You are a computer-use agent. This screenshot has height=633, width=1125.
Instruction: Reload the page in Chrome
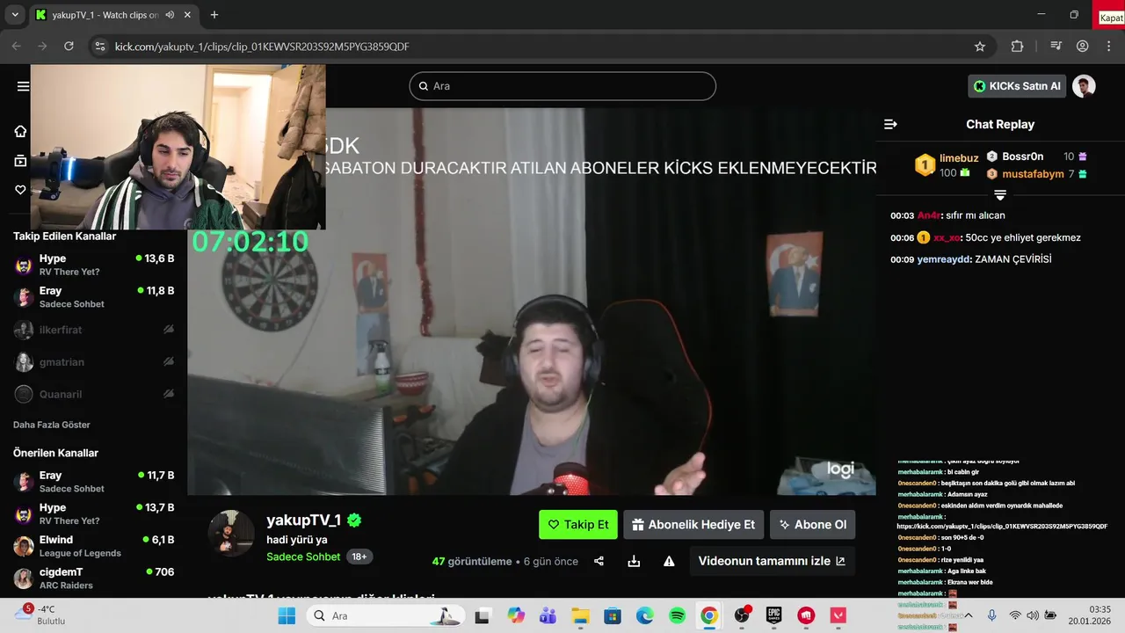(x=69, y=47)
